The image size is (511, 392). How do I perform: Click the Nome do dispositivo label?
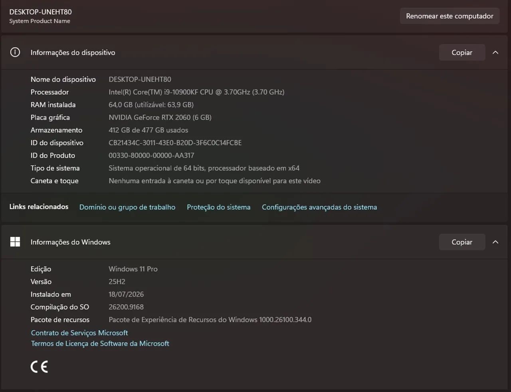[x=63, y=79]
